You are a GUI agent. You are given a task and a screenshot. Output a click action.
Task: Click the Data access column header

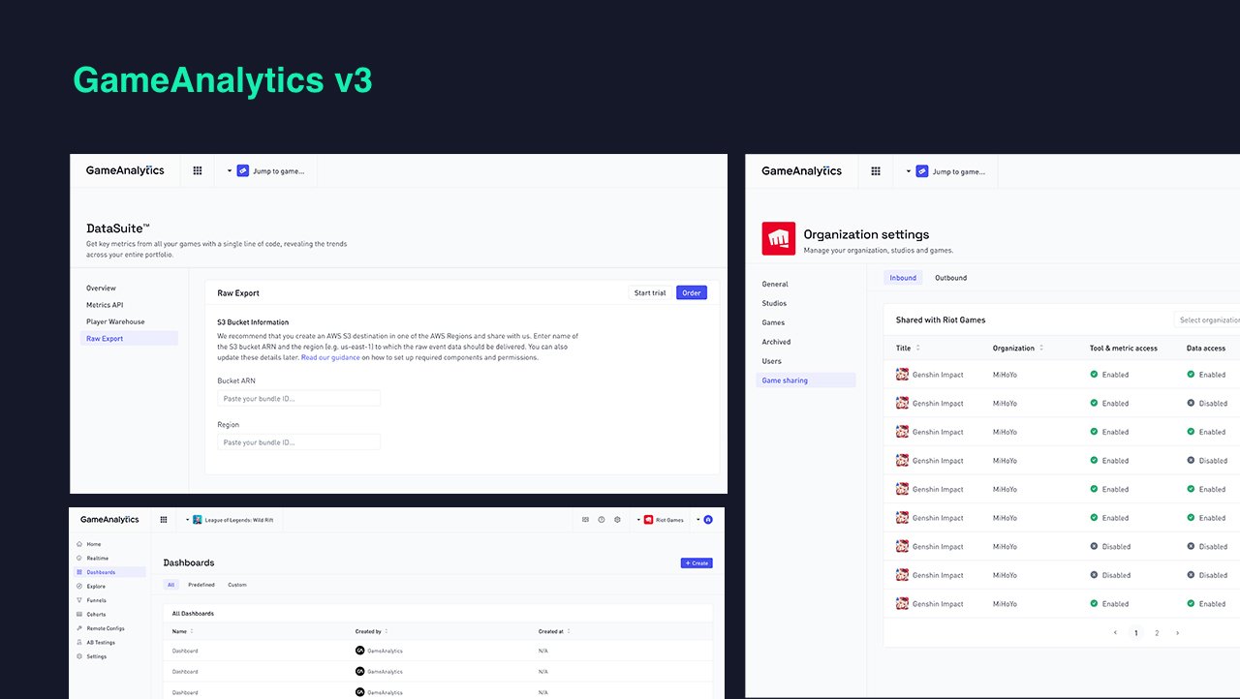pyautogui.click(x=1206, y=348)
